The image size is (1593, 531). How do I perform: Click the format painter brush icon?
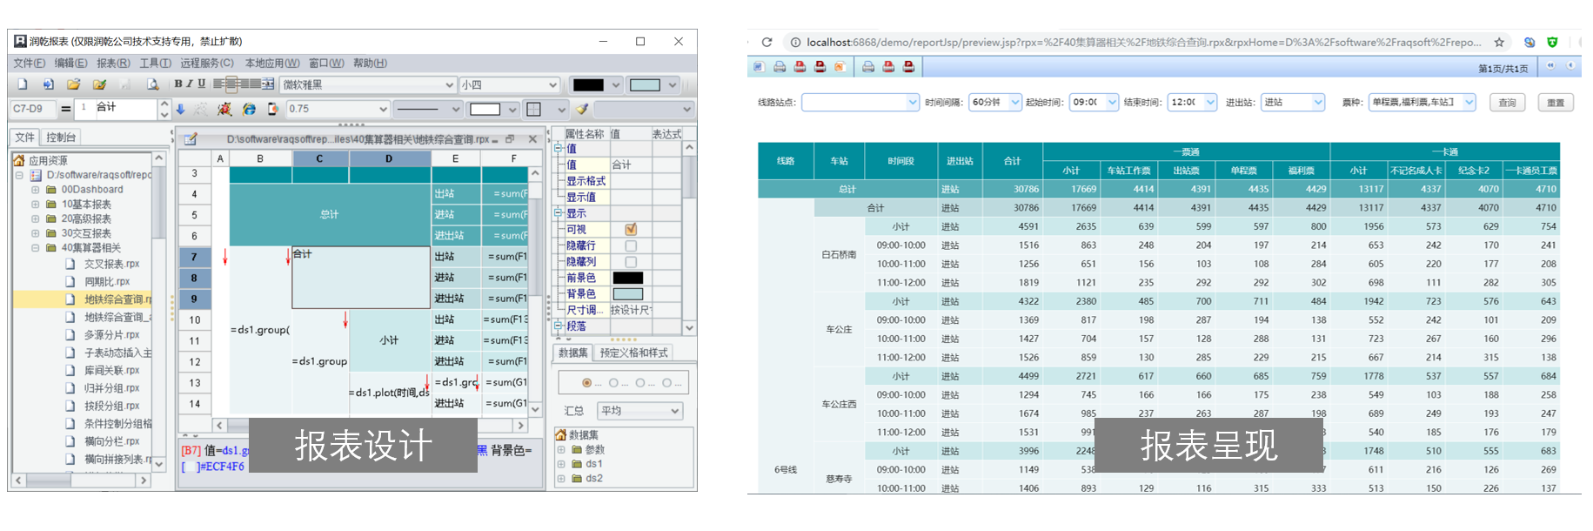(x=582, y=109)
